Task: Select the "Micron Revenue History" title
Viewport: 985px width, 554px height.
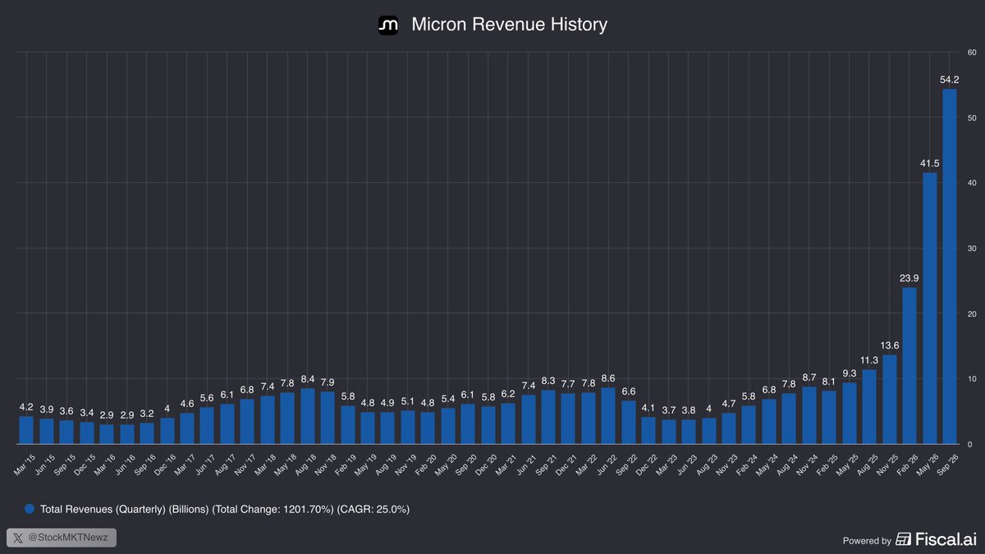Action: click(x=509, y=25)
